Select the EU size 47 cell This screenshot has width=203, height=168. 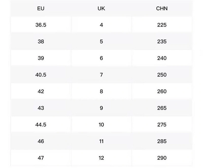(x=41, y=158)
